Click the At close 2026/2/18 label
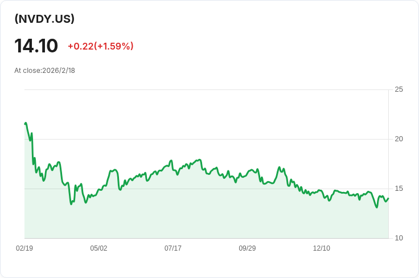Screen dimensions: 419x278 [44, 71]
